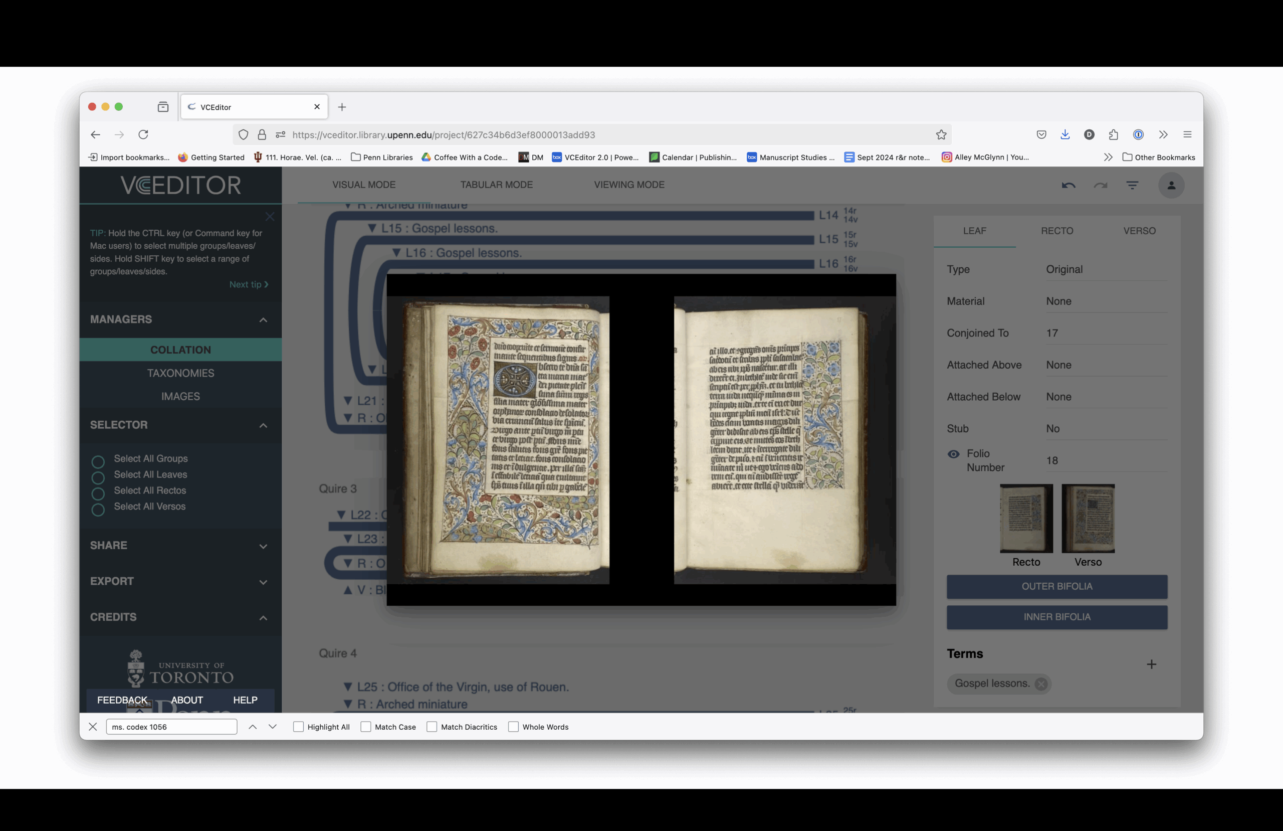Viewport: 1283px width, 831px height.
Task: Save page to Pocket icon
Action: [x=1041, y=135]
